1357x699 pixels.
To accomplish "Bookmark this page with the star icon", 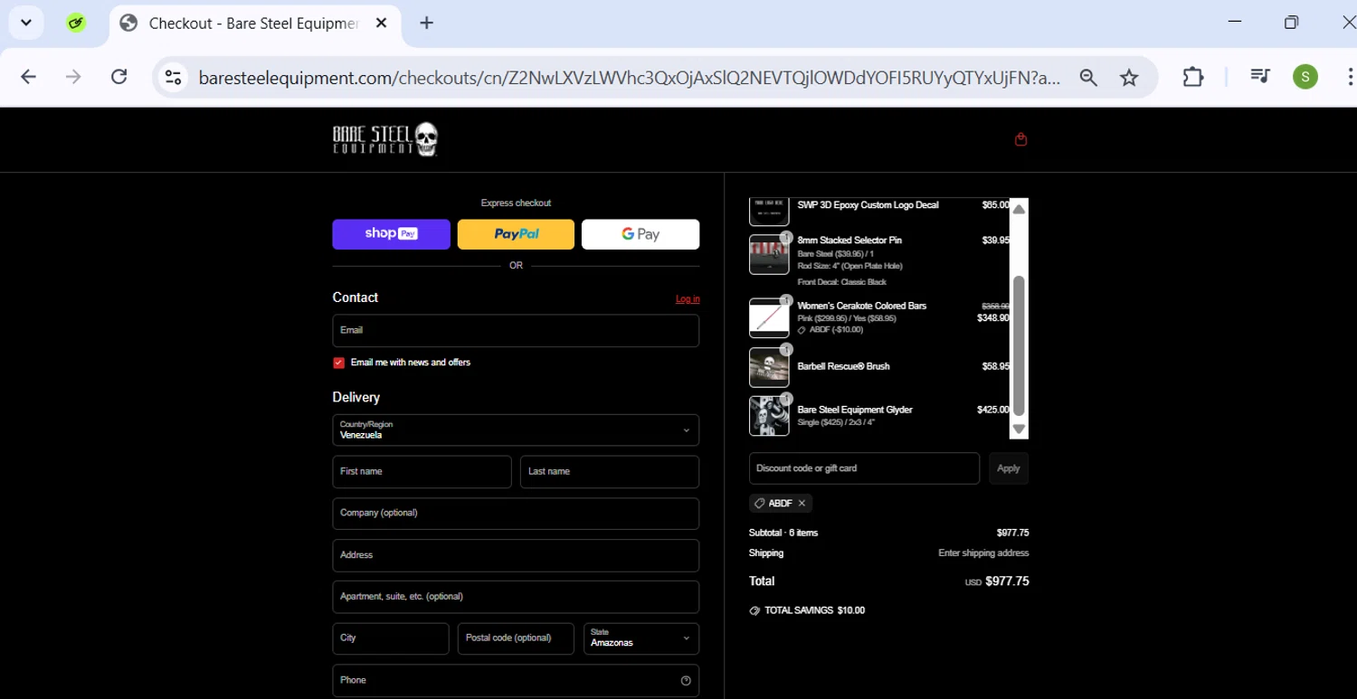I will tap(1129, 78).
